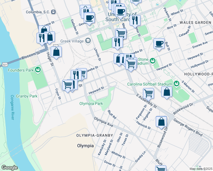The width and height of the screenshot is (213, 171).
Task: Click the grocery cart marker near Bluff Rd bottom
Action: [x=161, y=168]
